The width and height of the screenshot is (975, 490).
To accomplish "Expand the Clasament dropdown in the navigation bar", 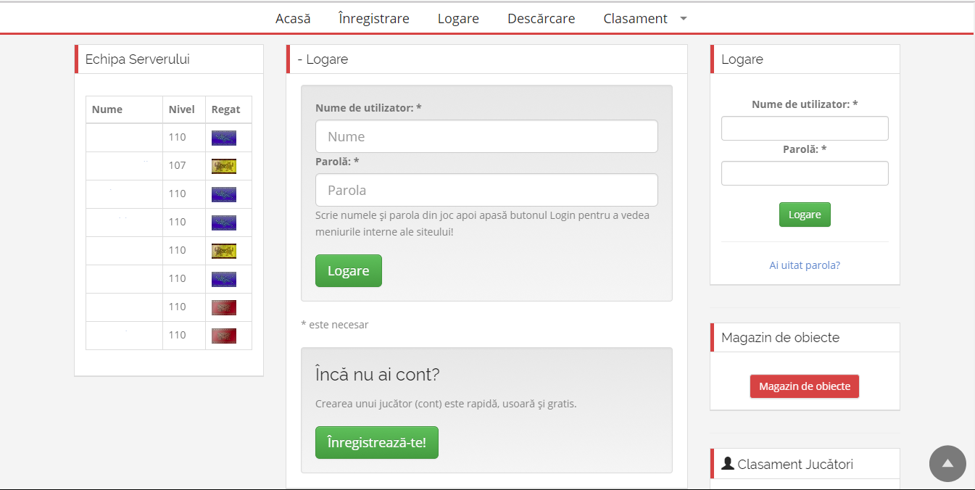I will tap(684, 19).
